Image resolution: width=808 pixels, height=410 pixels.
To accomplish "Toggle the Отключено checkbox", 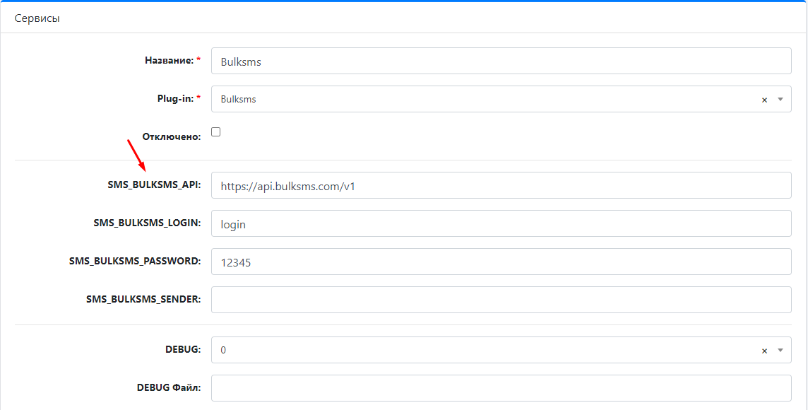I will coord(216,132).
